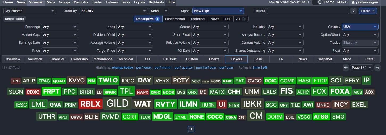Click page number 1 at bottom
The height and width of the screenshot is (135, 386).
pyautogui.click(x=191, y=129)
